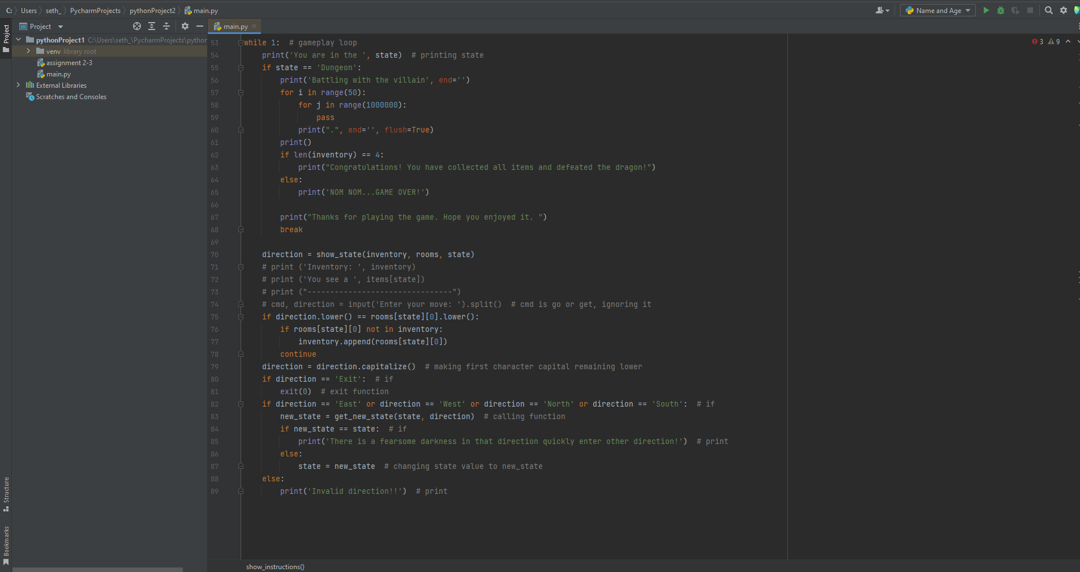Run 'Name and Age' with coverage
Screen dimensions: 1080x572
[1016, 10]
